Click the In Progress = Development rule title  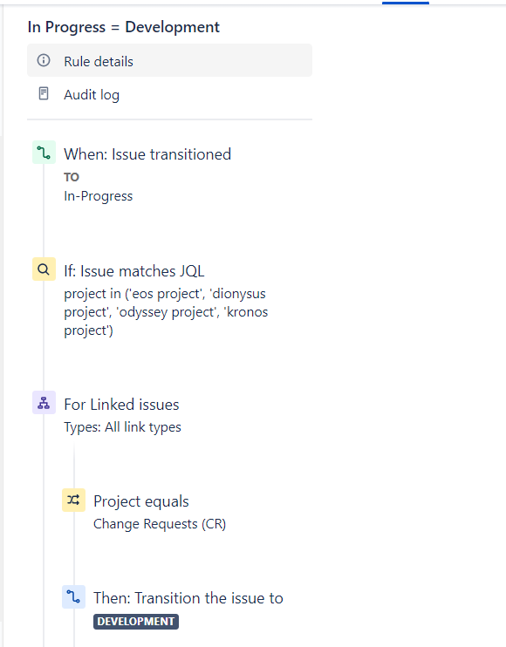point(123,27)
